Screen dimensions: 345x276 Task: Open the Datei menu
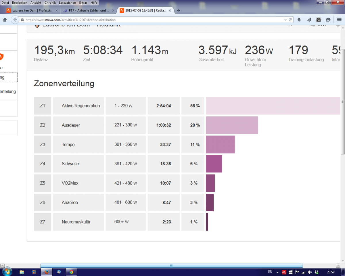[x=5, y=3]
